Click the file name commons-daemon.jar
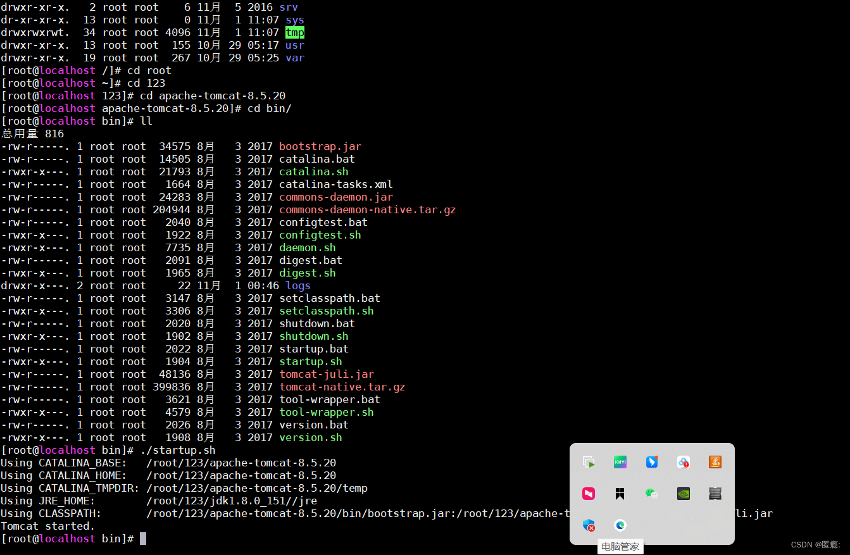Viewport: 850px width, 555px height. point(336,197)
